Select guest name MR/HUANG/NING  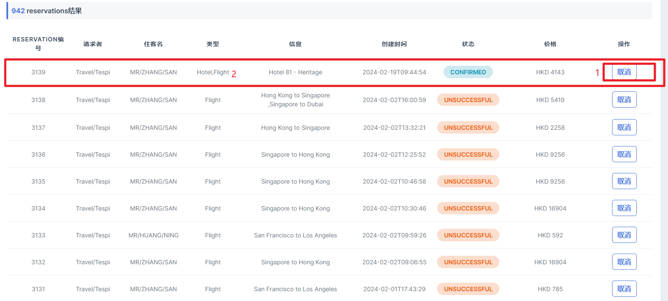point(153,235)
